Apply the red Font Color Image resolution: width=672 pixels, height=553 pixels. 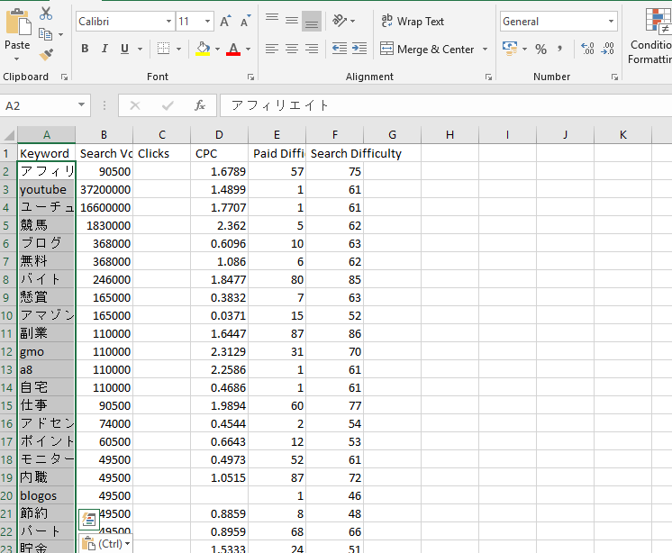click(233, 49)
